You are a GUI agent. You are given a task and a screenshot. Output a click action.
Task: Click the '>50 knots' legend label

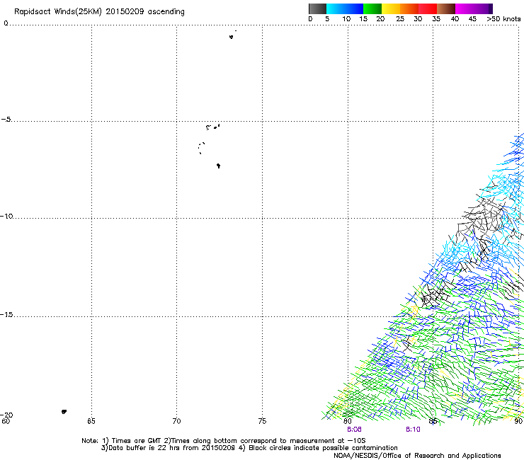503,19
